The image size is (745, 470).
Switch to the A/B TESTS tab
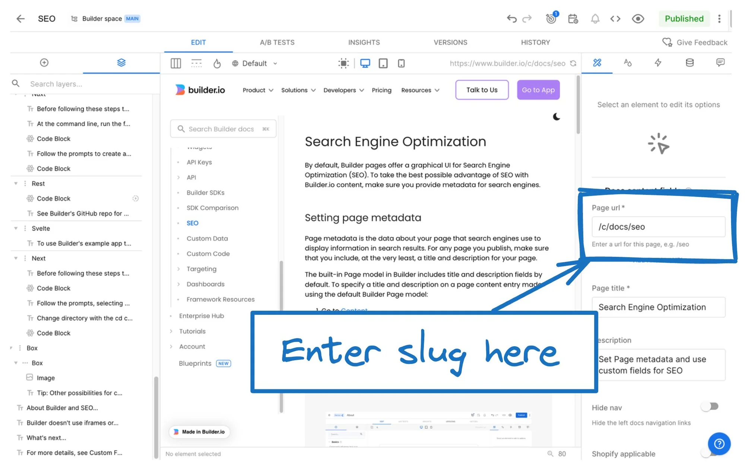click(x=276, y=42)
